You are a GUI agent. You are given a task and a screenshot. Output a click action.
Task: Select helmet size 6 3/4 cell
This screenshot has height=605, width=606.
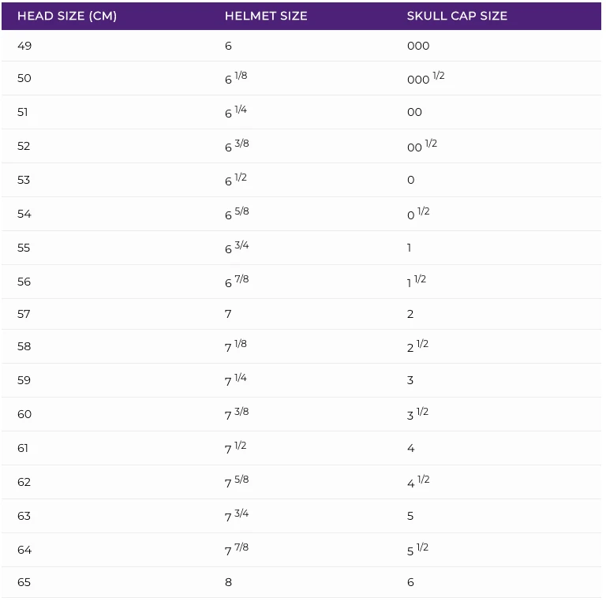click(x=237, y=248)
